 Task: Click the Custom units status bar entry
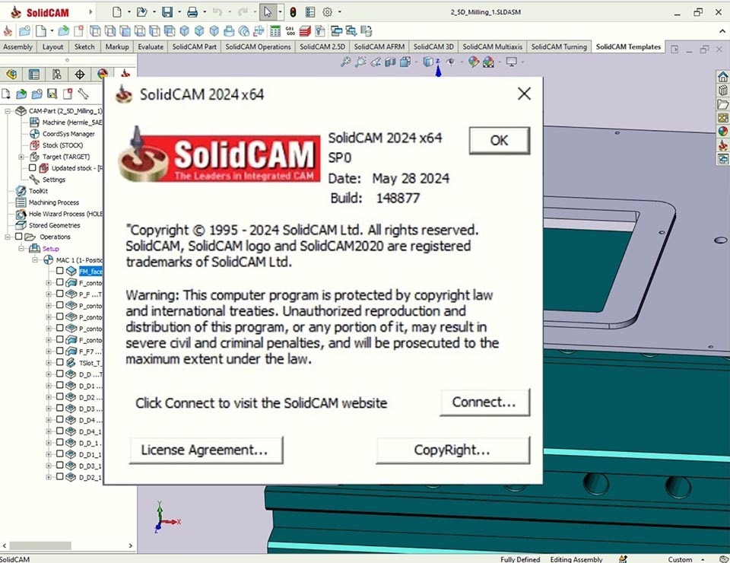(x=680, y=559)
